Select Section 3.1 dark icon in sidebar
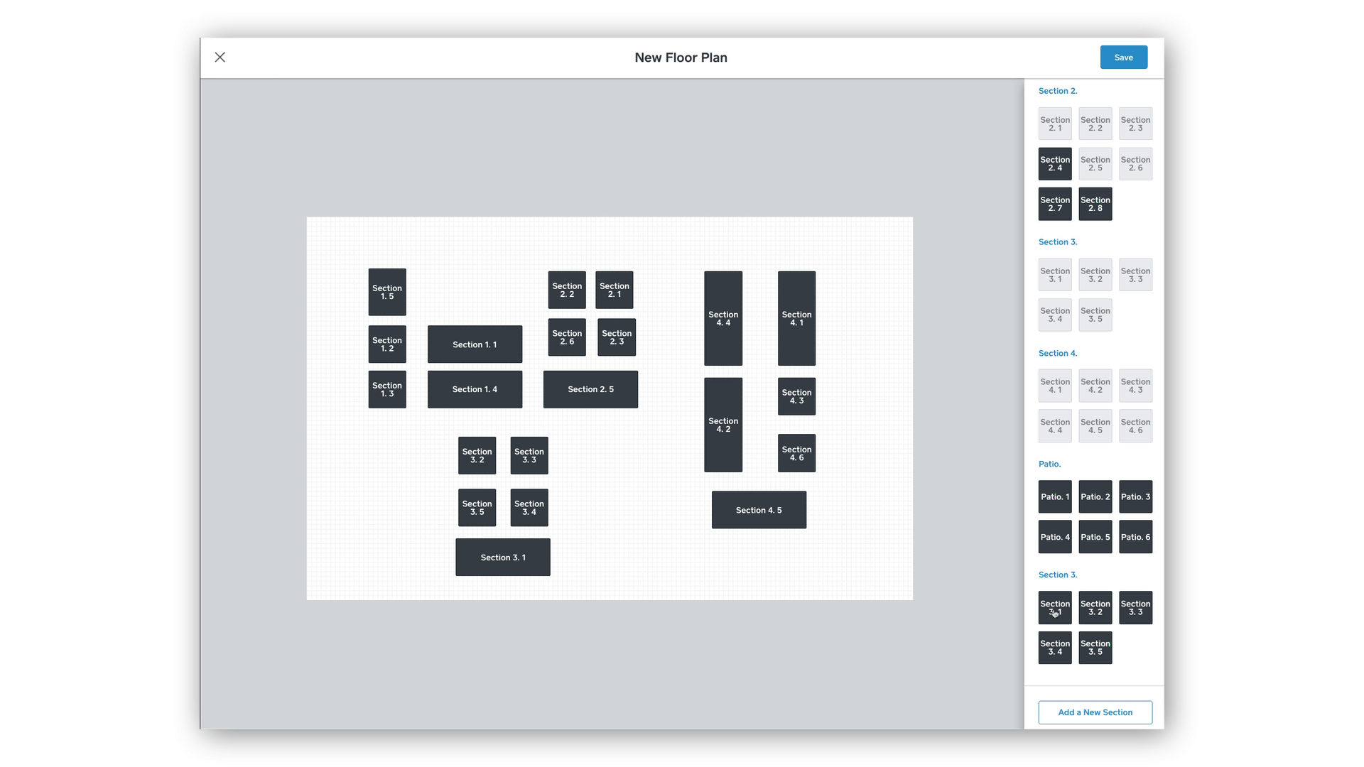The width and height of the screenshot is (1364, 767). click(1055, 607)
